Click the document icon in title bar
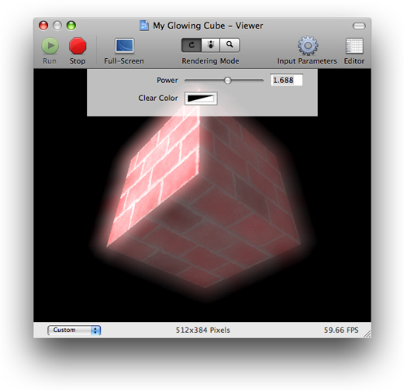Screen dimensions: 404x391 click(144, 26)
